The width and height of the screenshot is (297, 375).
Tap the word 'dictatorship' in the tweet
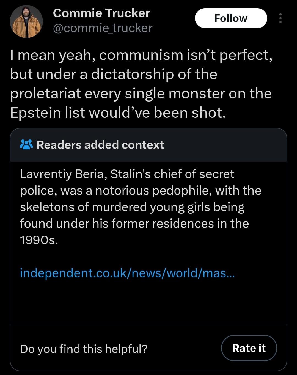point(133,74)
